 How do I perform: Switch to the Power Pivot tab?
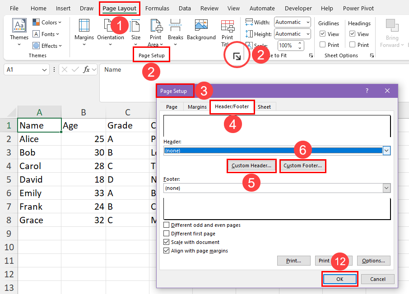358,8
